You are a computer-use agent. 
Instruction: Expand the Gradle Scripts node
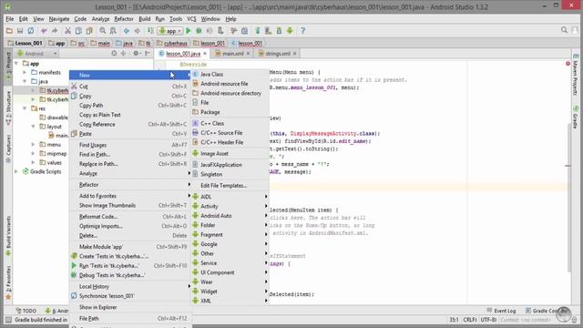[x=16, y=171]
